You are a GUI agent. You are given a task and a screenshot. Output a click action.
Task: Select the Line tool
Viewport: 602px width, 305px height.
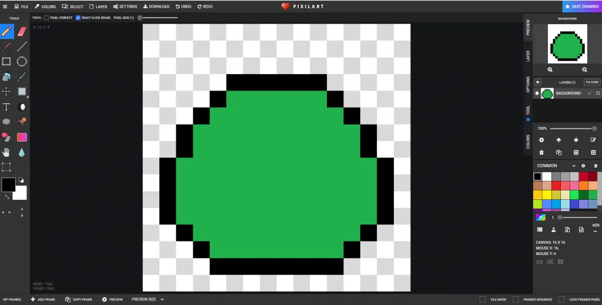coord(22,46)
